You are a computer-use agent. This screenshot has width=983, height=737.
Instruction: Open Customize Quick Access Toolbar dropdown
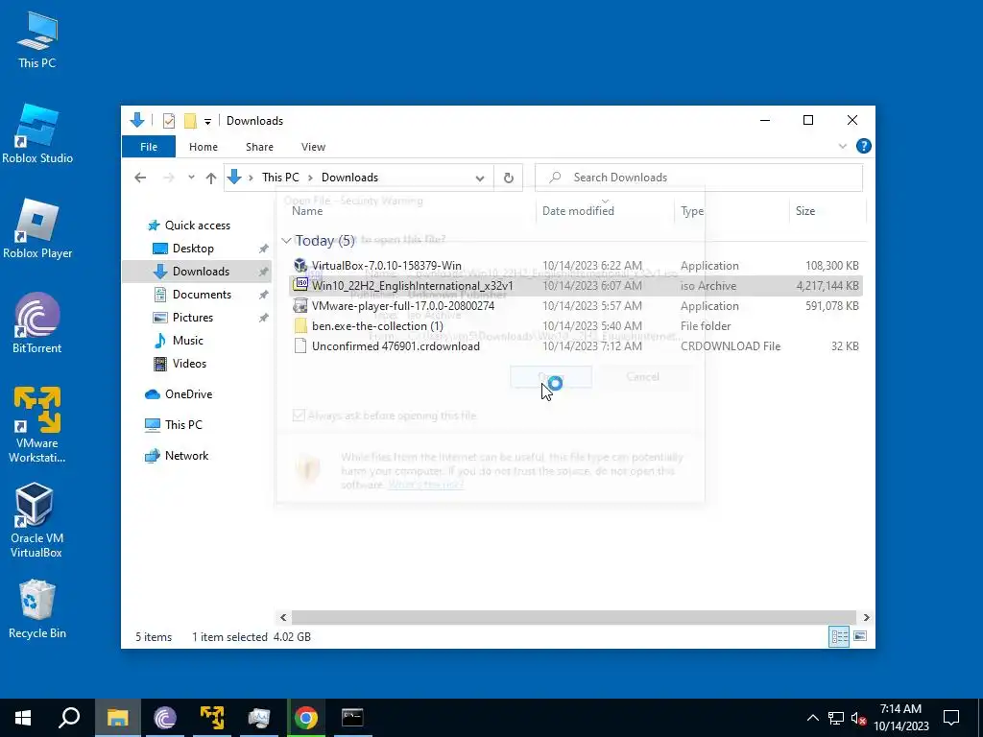click(x=207, y=121)
